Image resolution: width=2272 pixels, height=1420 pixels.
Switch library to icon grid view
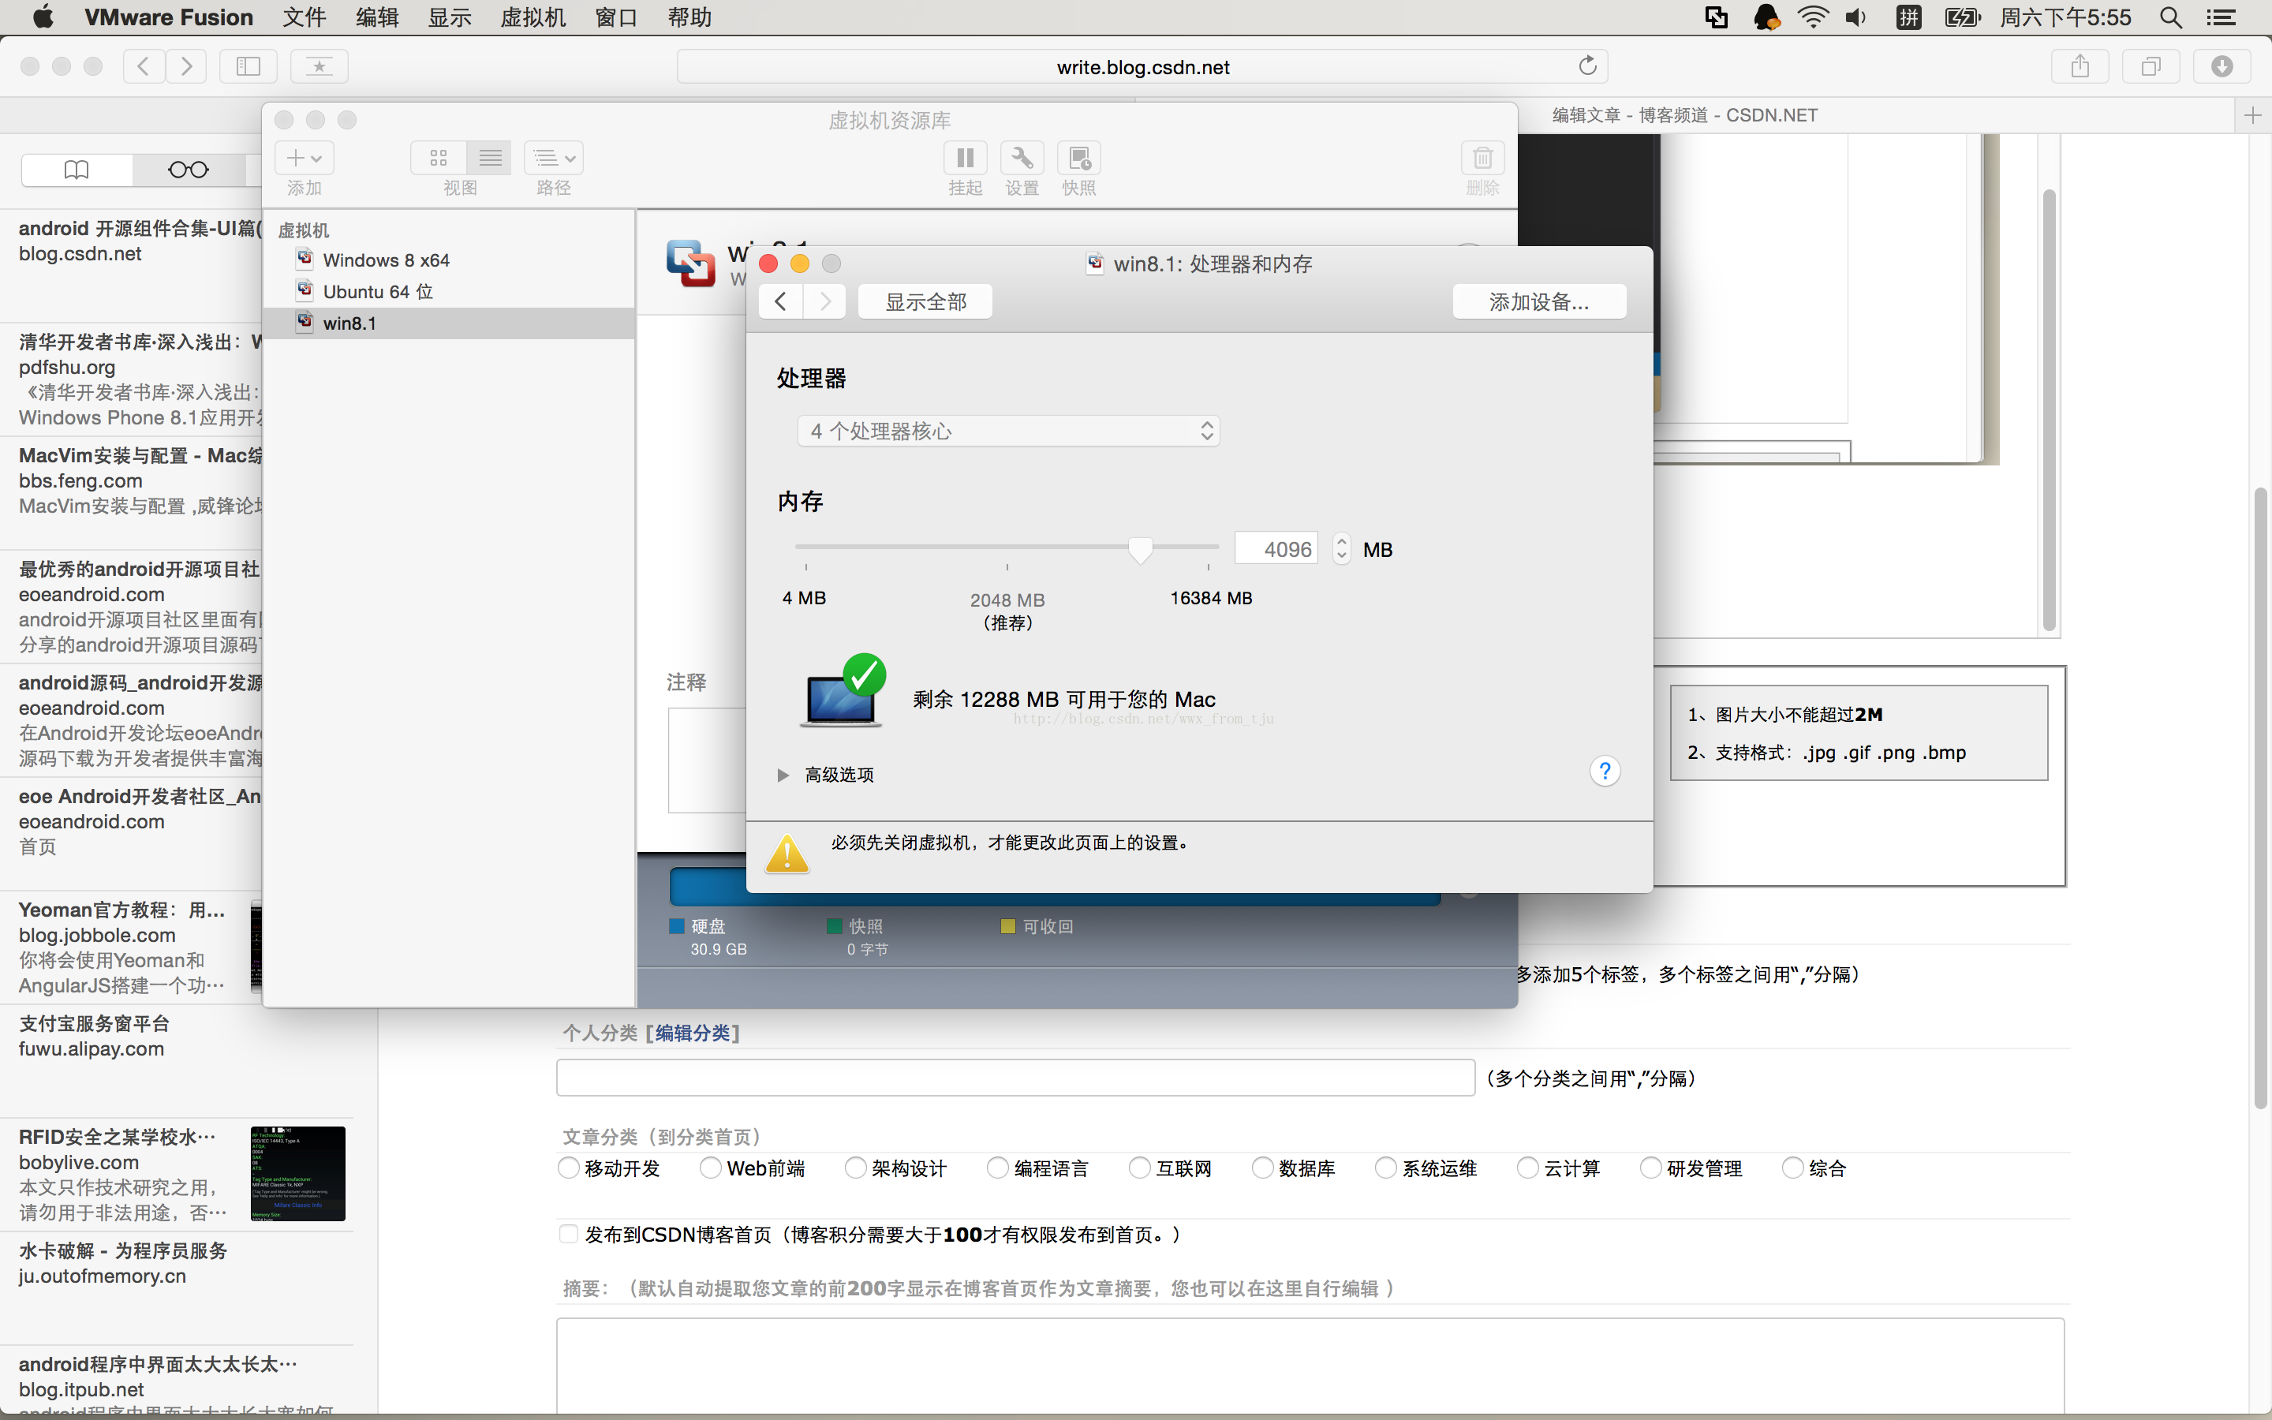[x=439, y=158]
